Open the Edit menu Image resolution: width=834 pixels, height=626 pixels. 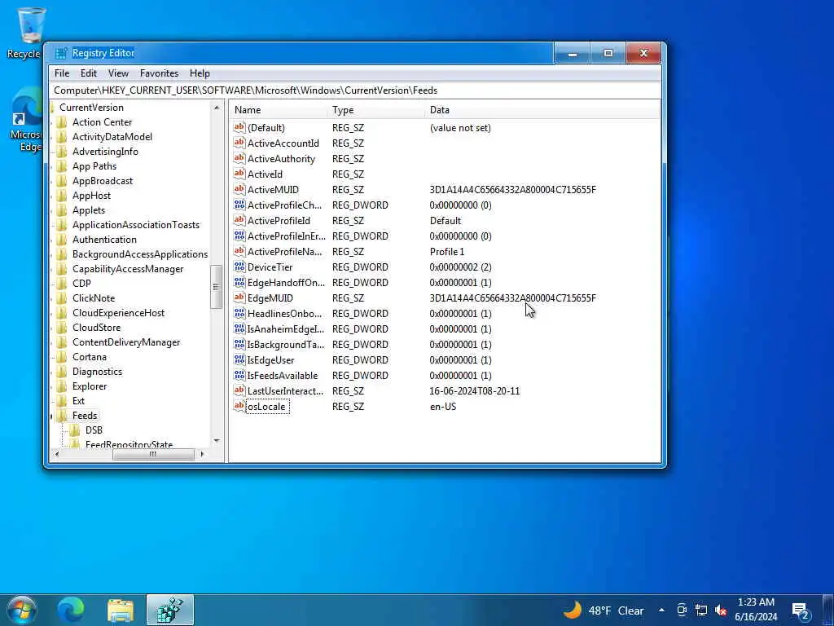(x=89, y=73)
